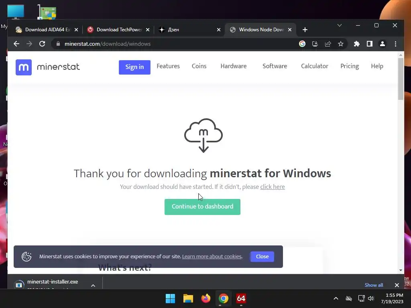Click the monitor desktop icon
This screenshot has height=308, width=411.
point(16,12)
